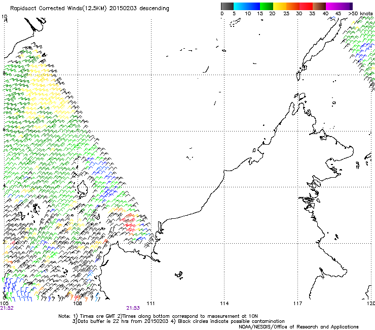
Task: Click the legend scale label '15'
Action: [260, 13]
